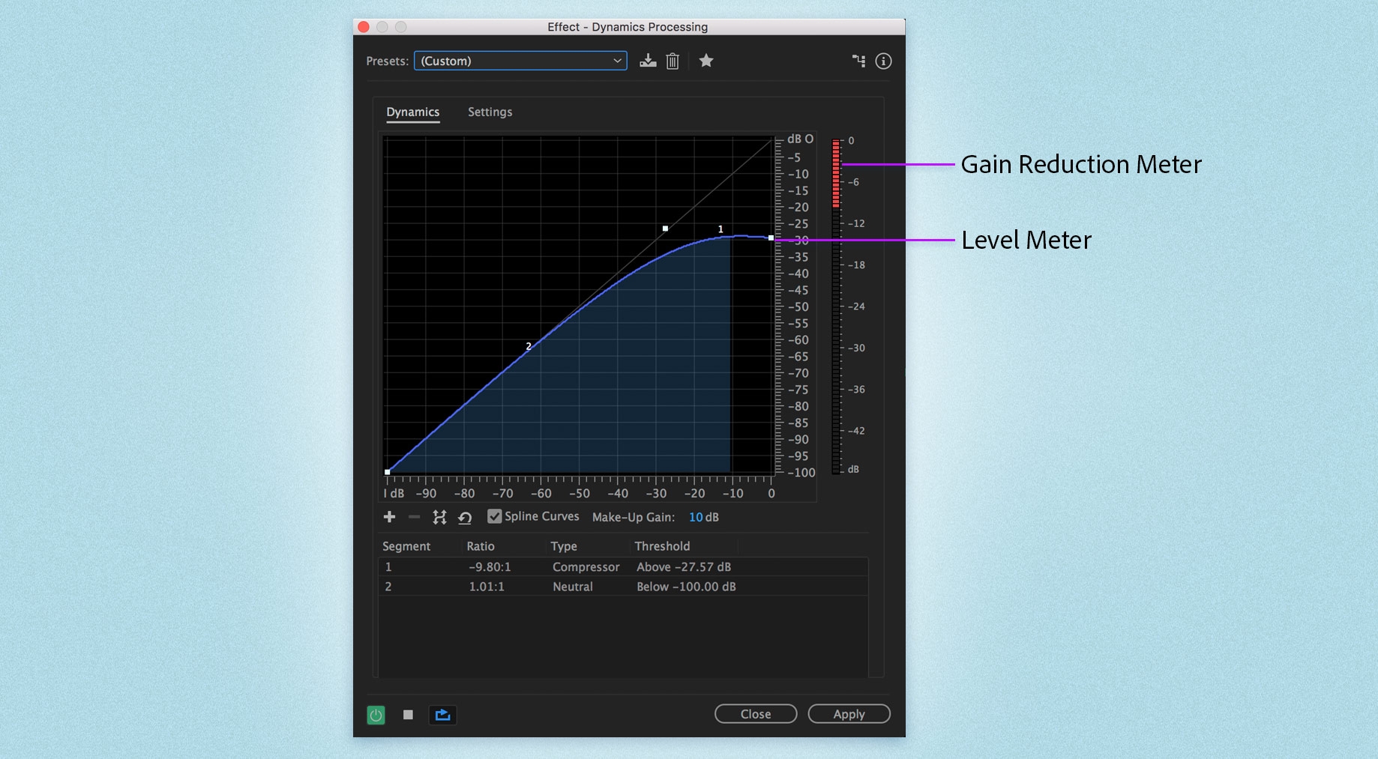Open the effect info icon at top right

pos(883,61)
